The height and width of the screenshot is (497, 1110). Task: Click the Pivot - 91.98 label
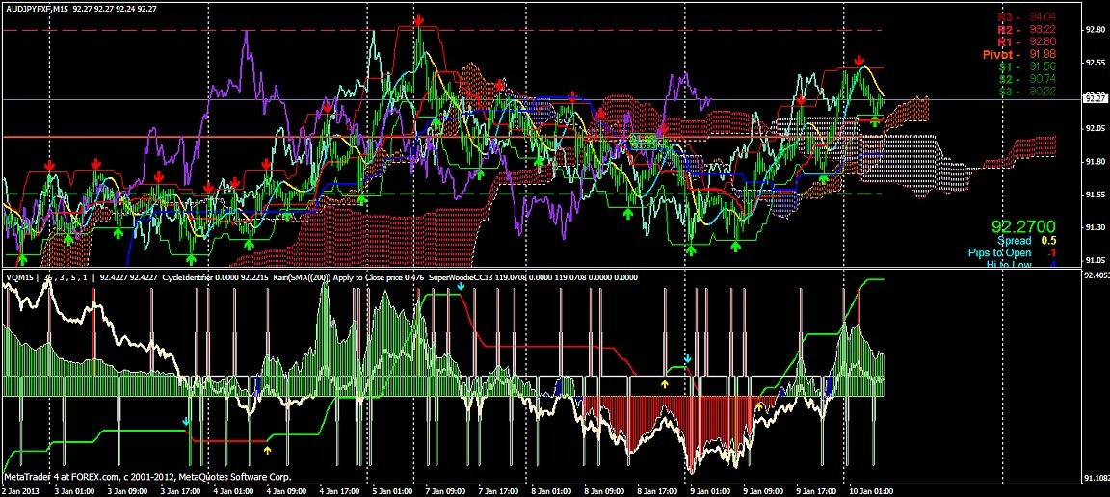(x=1019, y=55)
